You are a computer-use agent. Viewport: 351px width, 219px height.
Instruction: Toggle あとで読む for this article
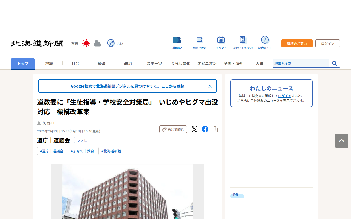pos(173,129)
